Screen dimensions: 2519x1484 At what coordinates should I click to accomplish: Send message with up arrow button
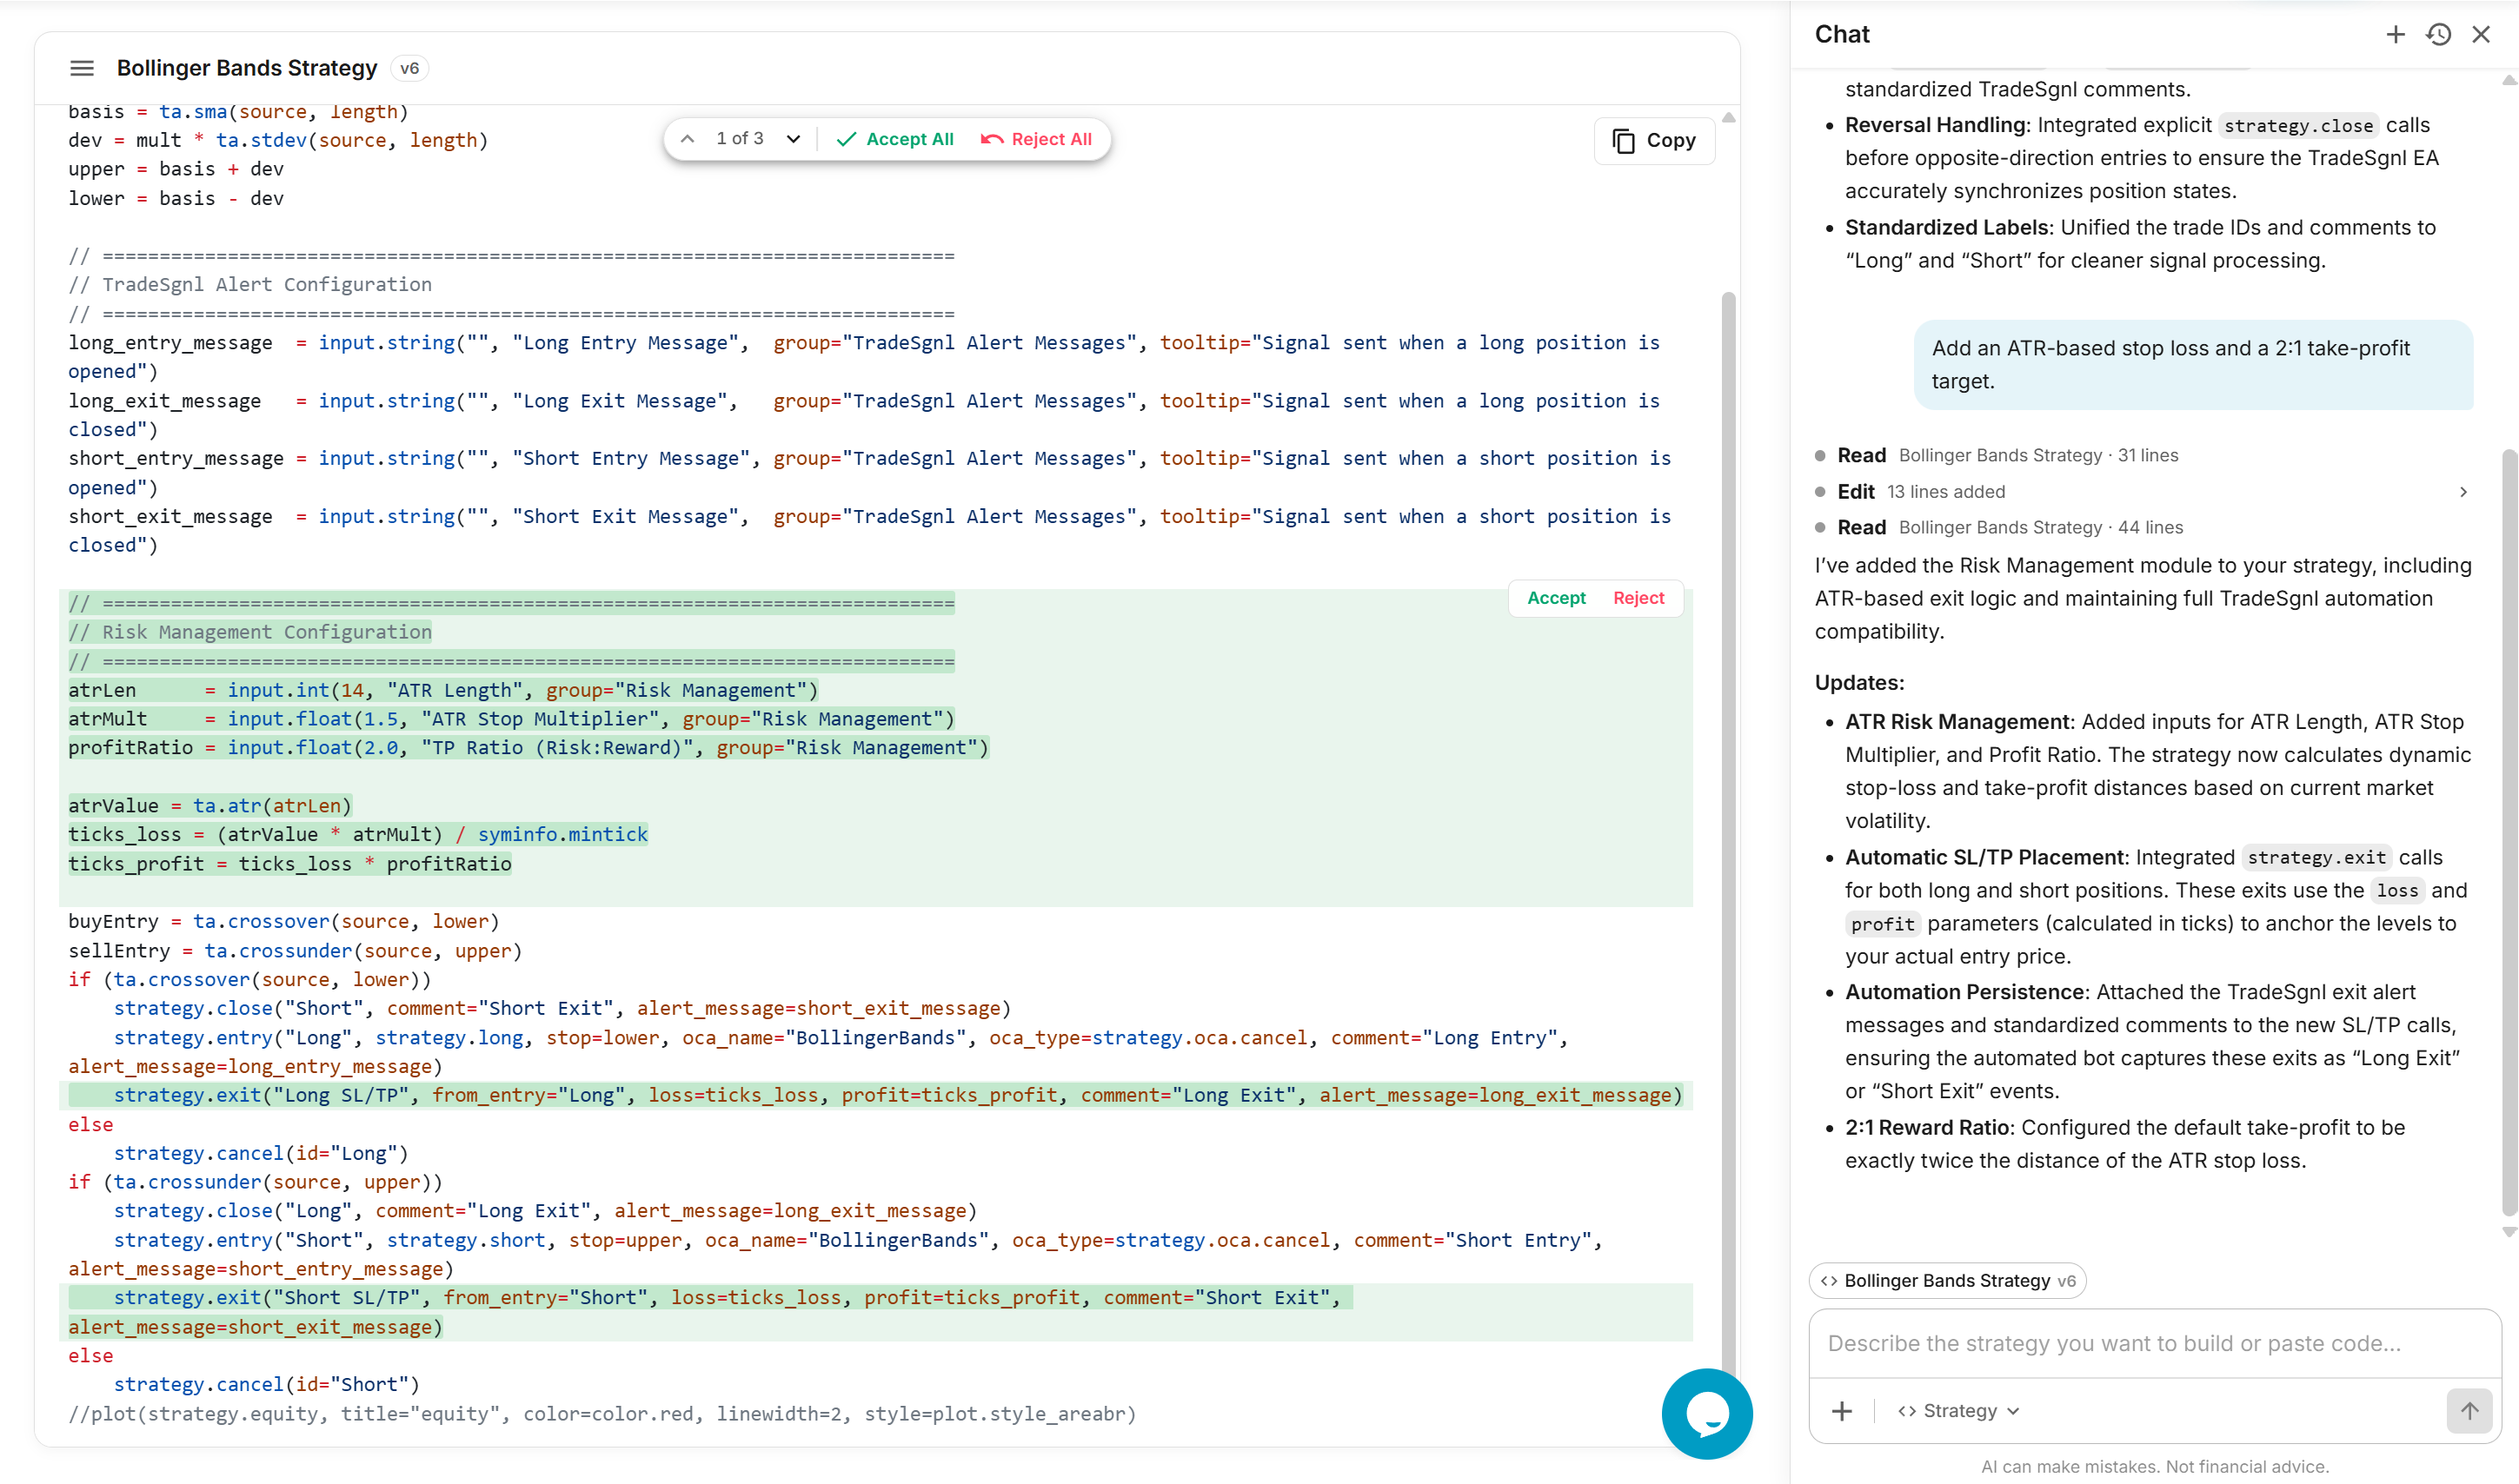tap(2469, 1411)
